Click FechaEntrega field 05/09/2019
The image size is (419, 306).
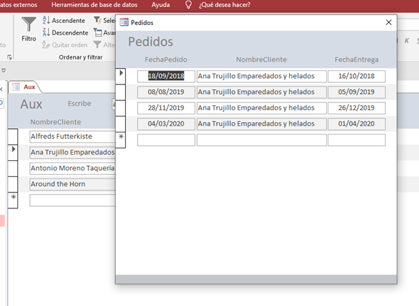click(x=356, y=92)
